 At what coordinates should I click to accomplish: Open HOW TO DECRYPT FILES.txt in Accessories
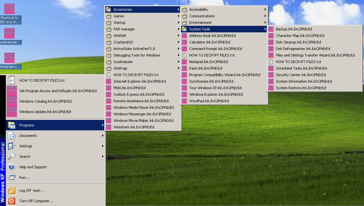224,55
